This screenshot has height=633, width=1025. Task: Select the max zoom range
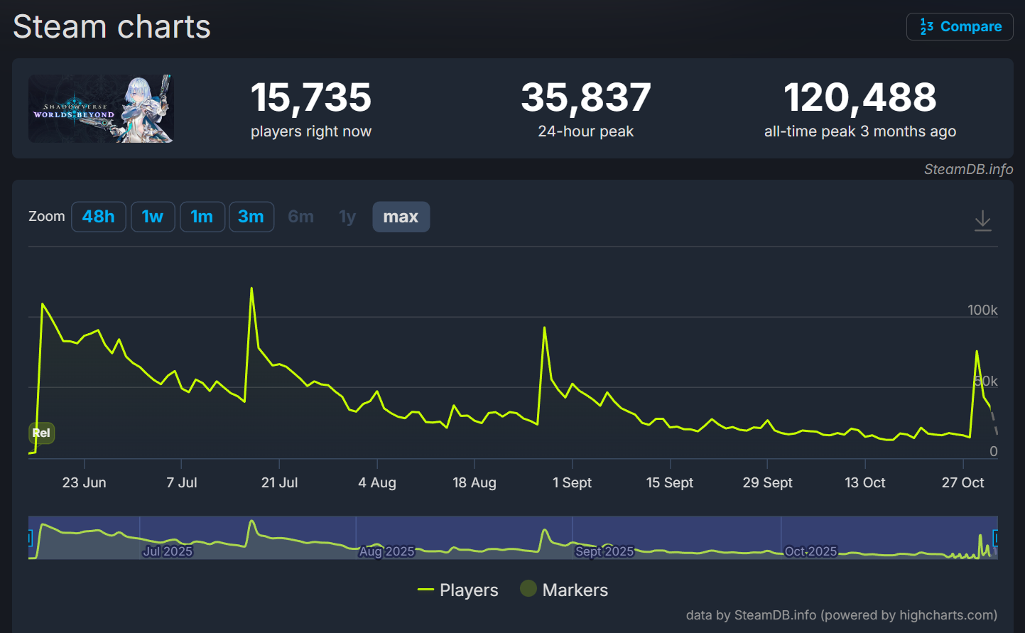(x=401, y=217)
